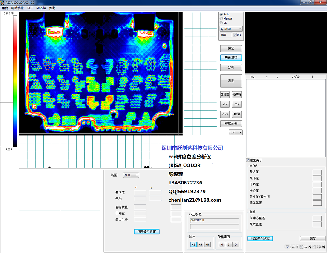This screenshot has height=253, width=327.
Task: Open the Line mode dropdown
Action: tap(235, 132)
